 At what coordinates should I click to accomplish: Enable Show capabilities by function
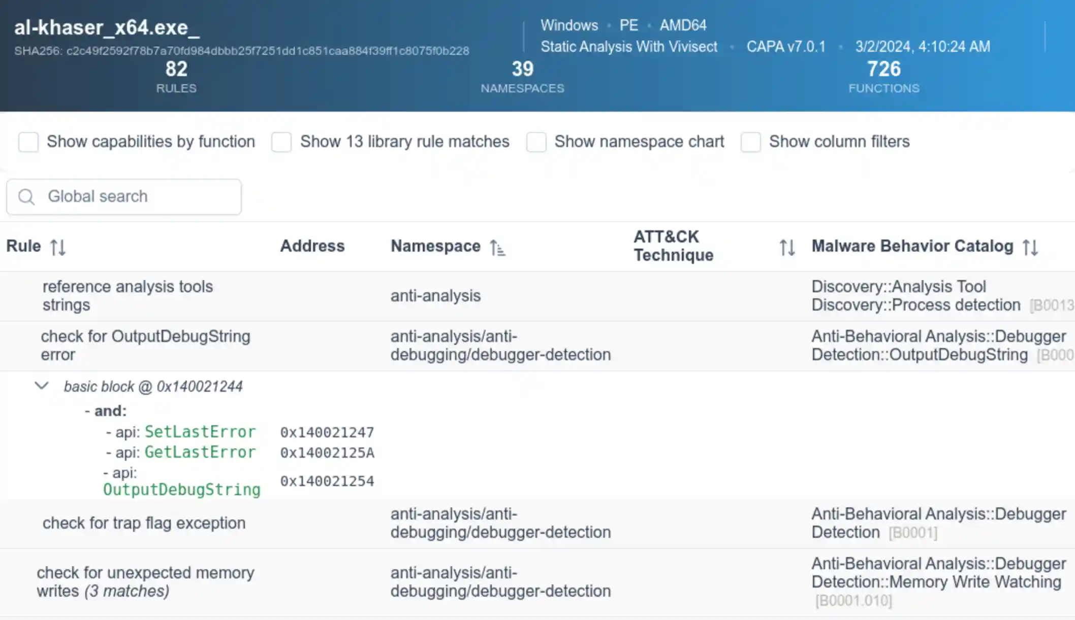[28, 142]
